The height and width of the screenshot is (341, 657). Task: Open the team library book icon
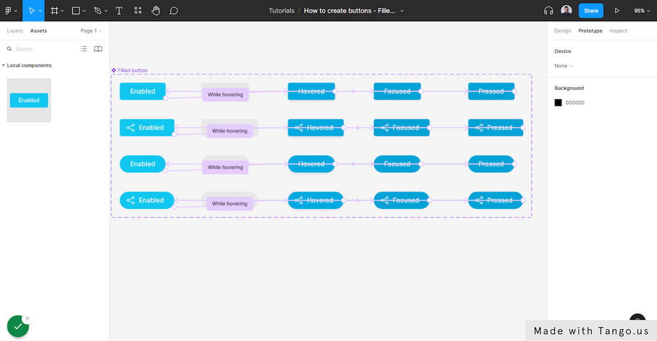pyautogui.click(x=98, y=49)
